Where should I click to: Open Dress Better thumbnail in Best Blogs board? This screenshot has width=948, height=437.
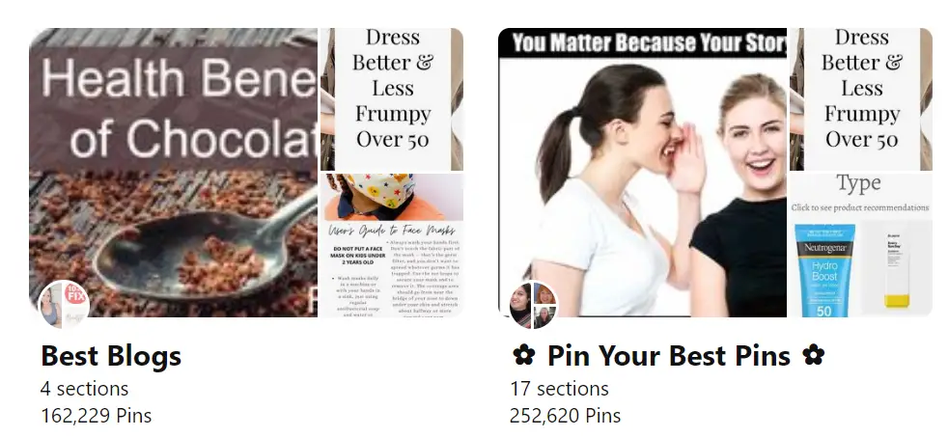pyautogui.click(x=392, y=99)
